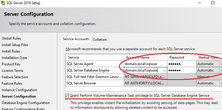Click the Database Engine Configuration step
222x110 pixels.
pyautogui.click(x=26, y=103)
